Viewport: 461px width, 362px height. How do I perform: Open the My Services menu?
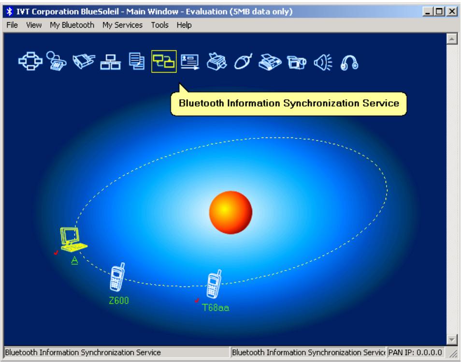pos(122,25)
